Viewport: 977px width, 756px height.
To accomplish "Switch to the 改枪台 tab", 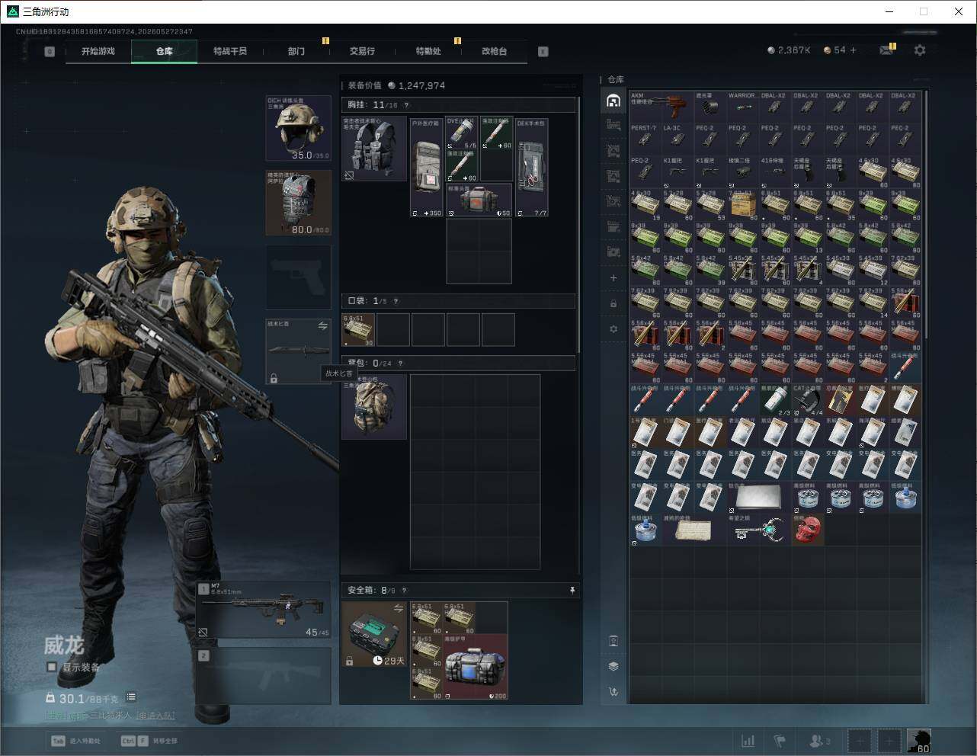I will [x=494, y=51].
